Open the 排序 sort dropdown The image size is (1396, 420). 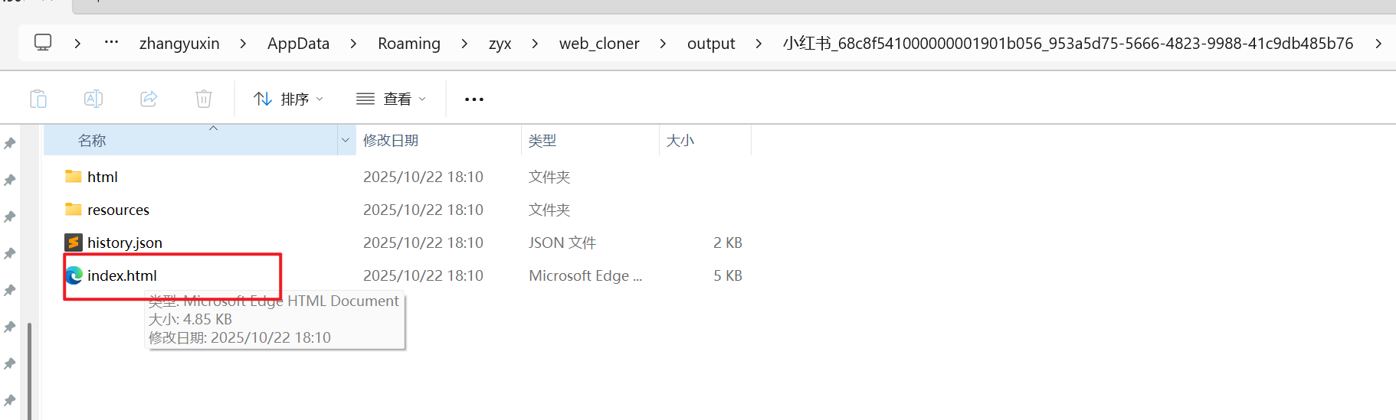click(x=289, y=99)
